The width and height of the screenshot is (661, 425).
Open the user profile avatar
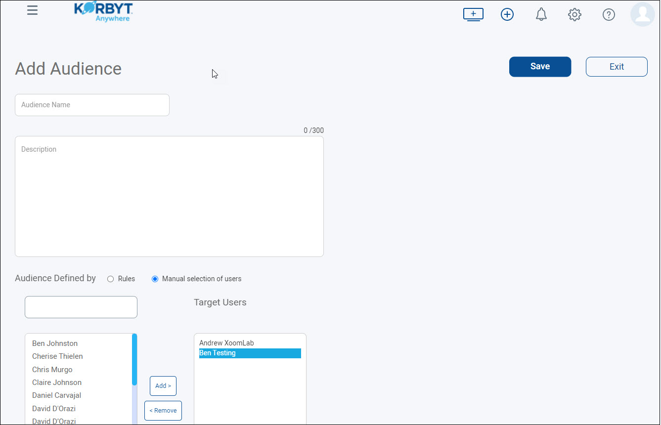[643, 14]
